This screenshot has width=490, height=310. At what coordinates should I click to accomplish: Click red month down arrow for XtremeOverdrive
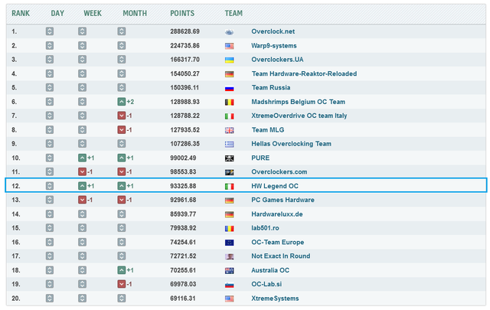point(122,116)
